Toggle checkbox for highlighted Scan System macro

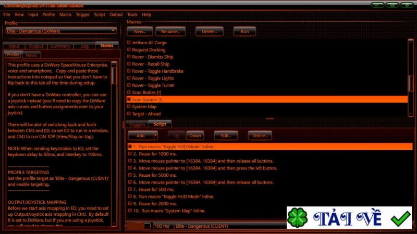tap(129, 99)
